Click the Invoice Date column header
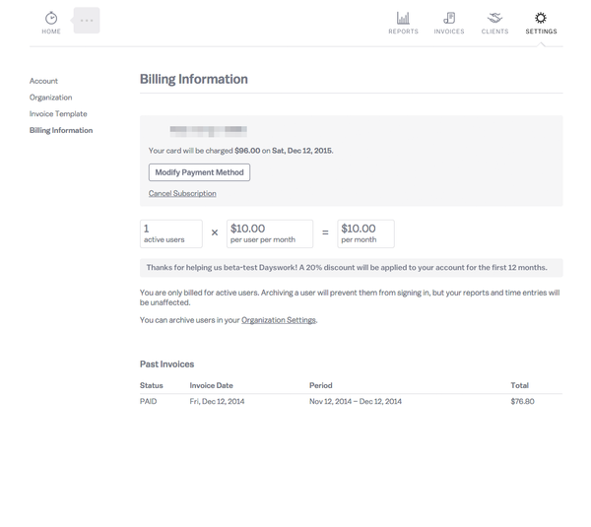Viewport: 591px width, 527px height. (x=211, y=385)
